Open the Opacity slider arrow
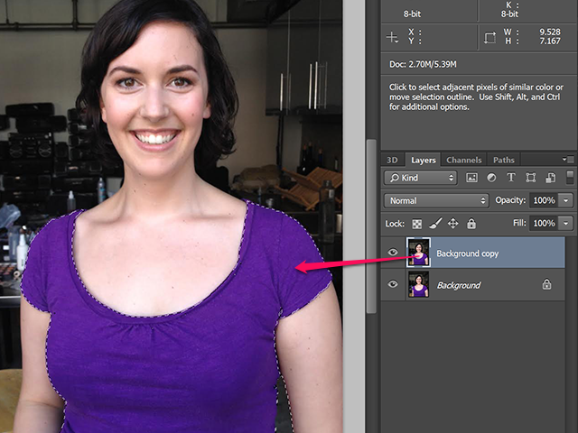Image resolution: width=578 pixels, height=433 pixels. 566,200
